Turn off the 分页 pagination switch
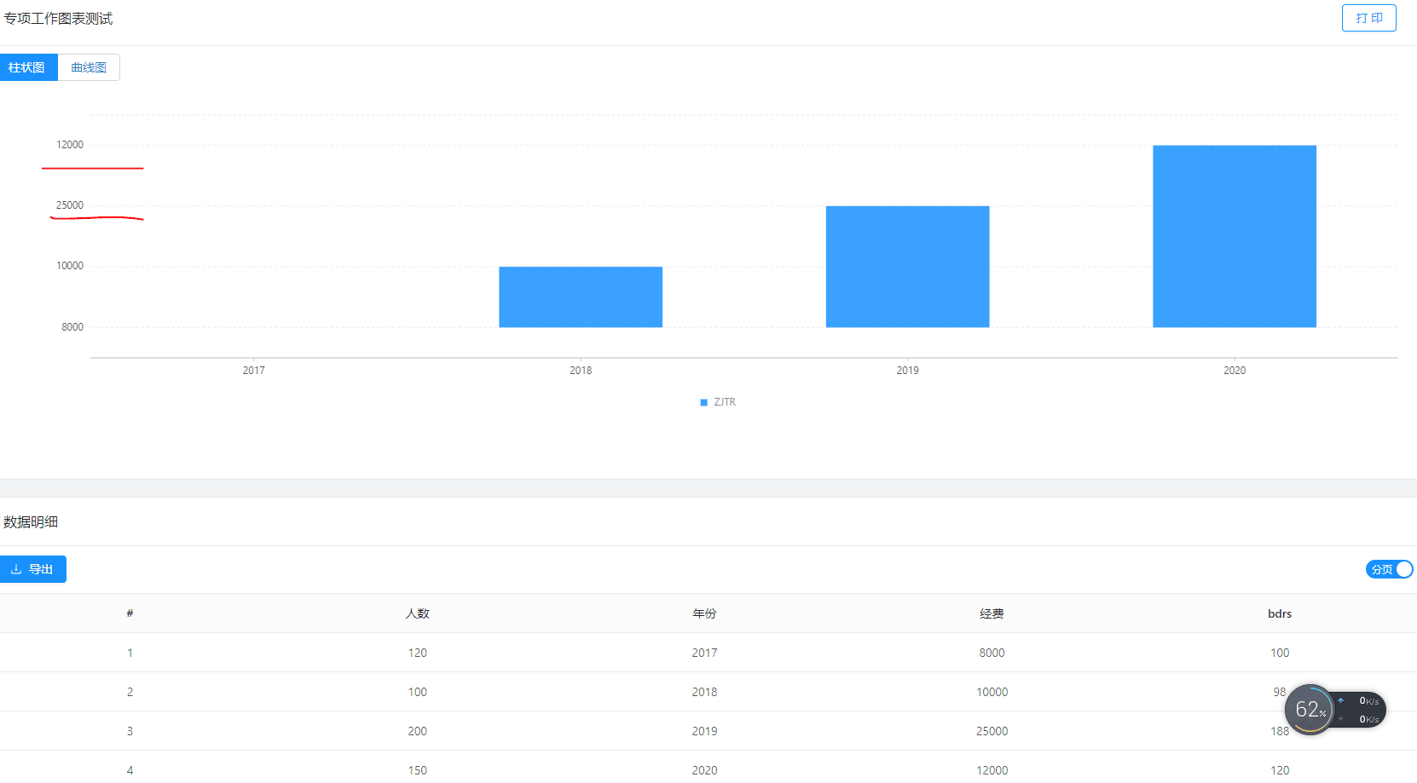The height and width of the screenshot is (783, 1417). coord(1389,569)
